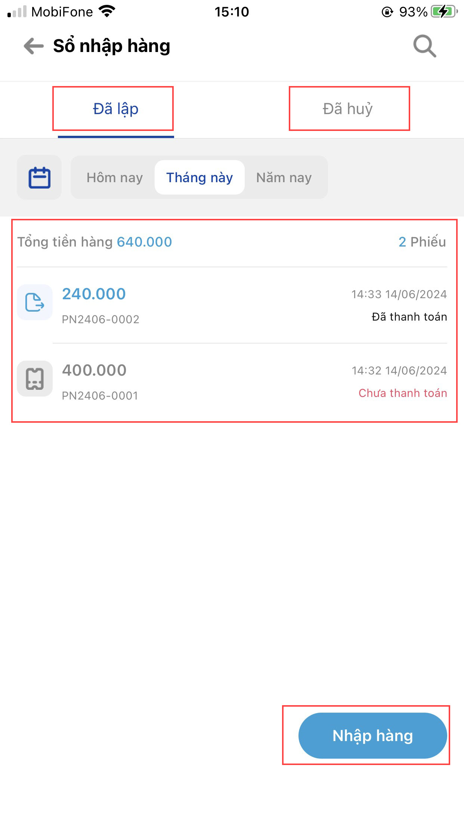Tap the battery charging icon
464x826 pixels.
pos(444,12)
